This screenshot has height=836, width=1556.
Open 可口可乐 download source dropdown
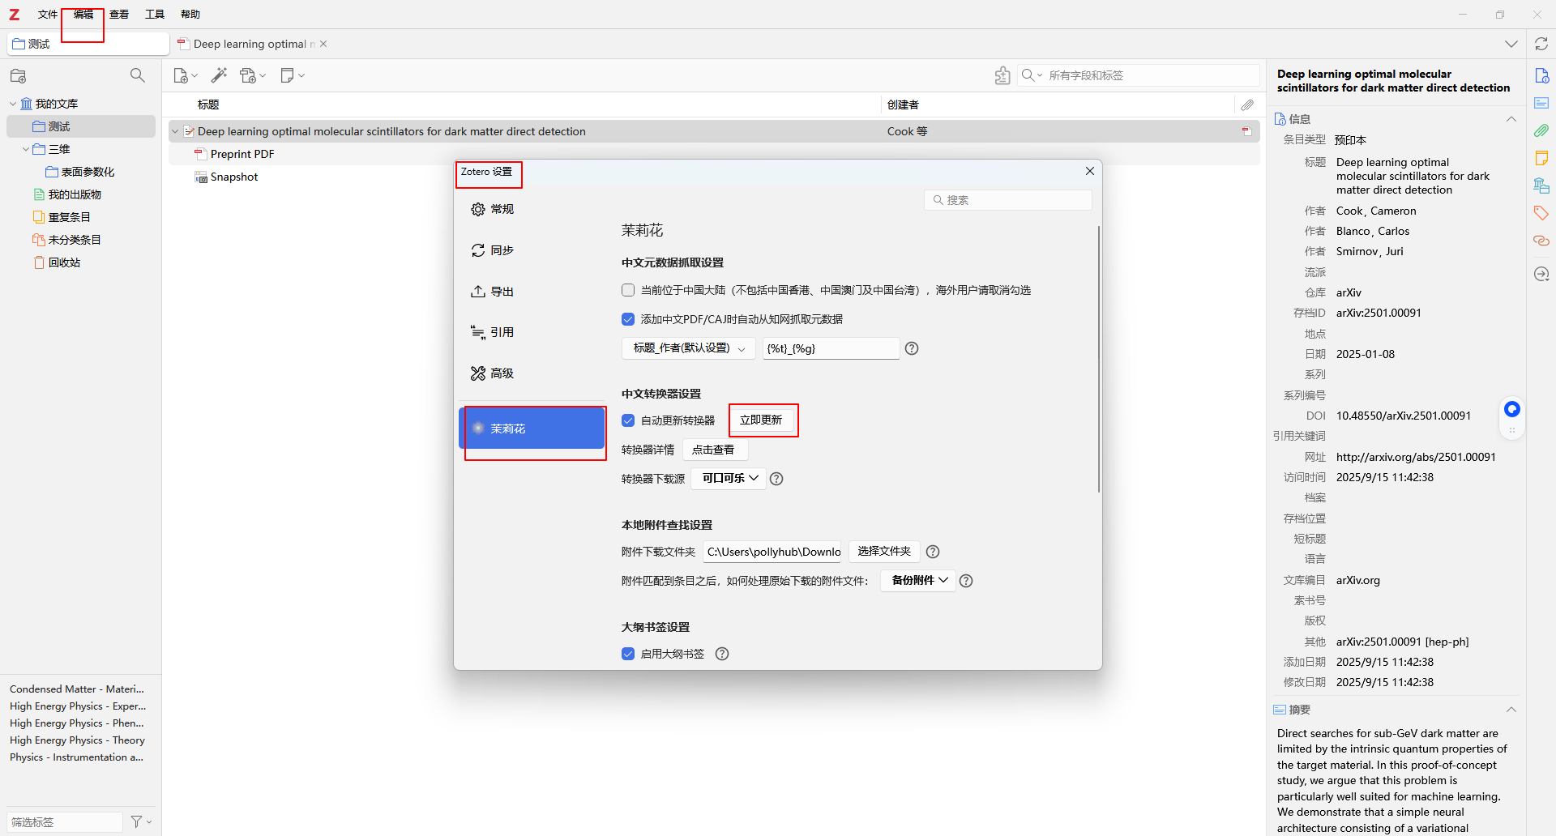click(729, 478)
